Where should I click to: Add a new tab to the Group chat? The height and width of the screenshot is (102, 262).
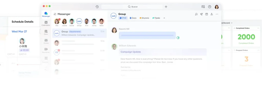click(x=164, y=18)
